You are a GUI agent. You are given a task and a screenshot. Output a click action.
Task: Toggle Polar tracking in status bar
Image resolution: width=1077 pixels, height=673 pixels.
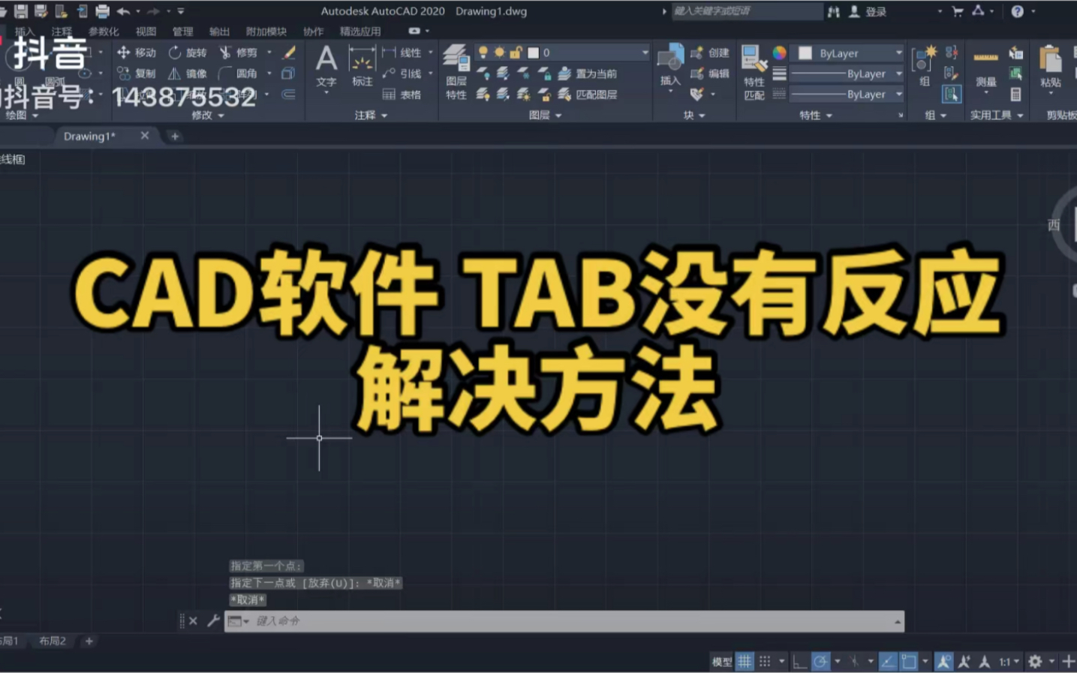click(820, 661)
